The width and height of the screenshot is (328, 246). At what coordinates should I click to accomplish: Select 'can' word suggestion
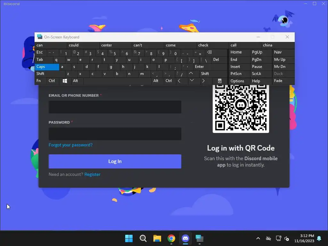pos(51,45)
